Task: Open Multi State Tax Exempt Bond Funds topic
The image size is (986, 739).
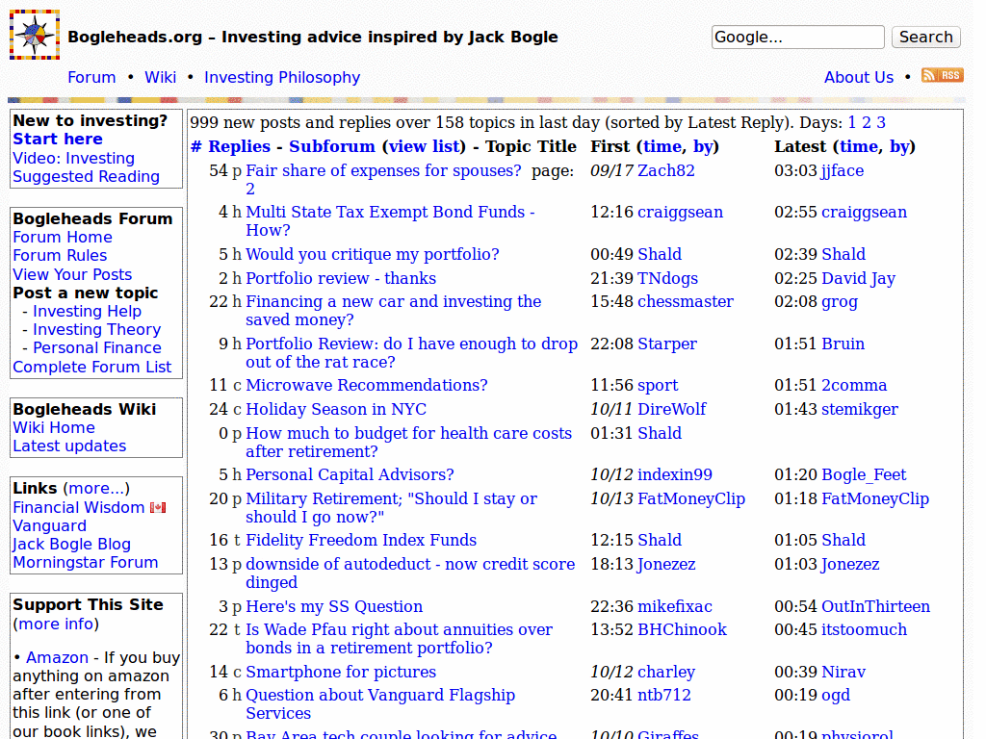Action: click(390, 220)
